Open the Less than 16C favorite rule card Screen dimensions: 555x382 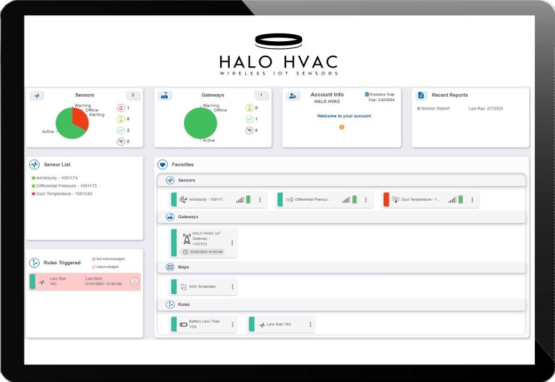pyautogui.click(x=281, y=324)
